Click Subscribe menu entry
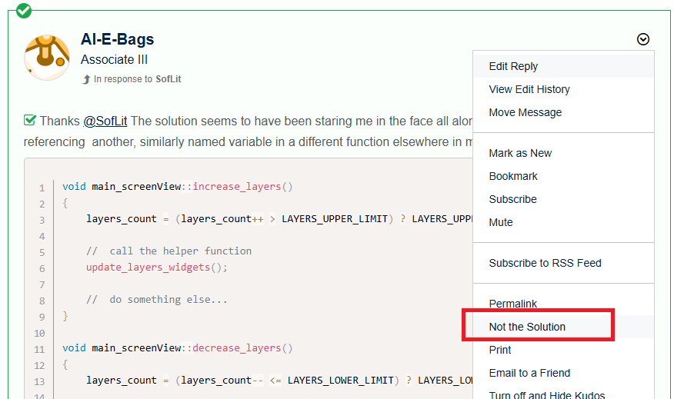Image resolution: width=674 pixels, height=399 pixels. tap(563, 199)
